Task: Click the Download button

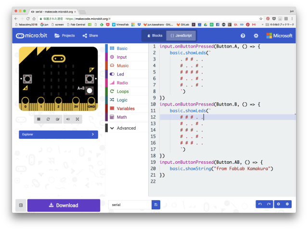Action: 64,206
